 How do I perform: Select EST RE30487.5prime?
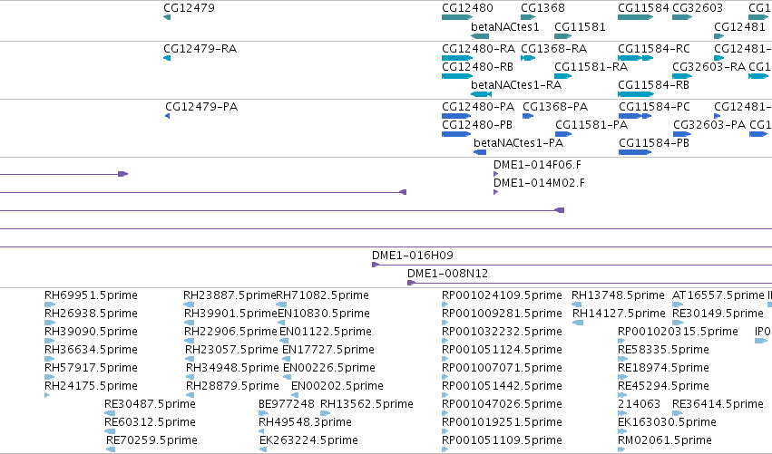click(x=110, y=413)
